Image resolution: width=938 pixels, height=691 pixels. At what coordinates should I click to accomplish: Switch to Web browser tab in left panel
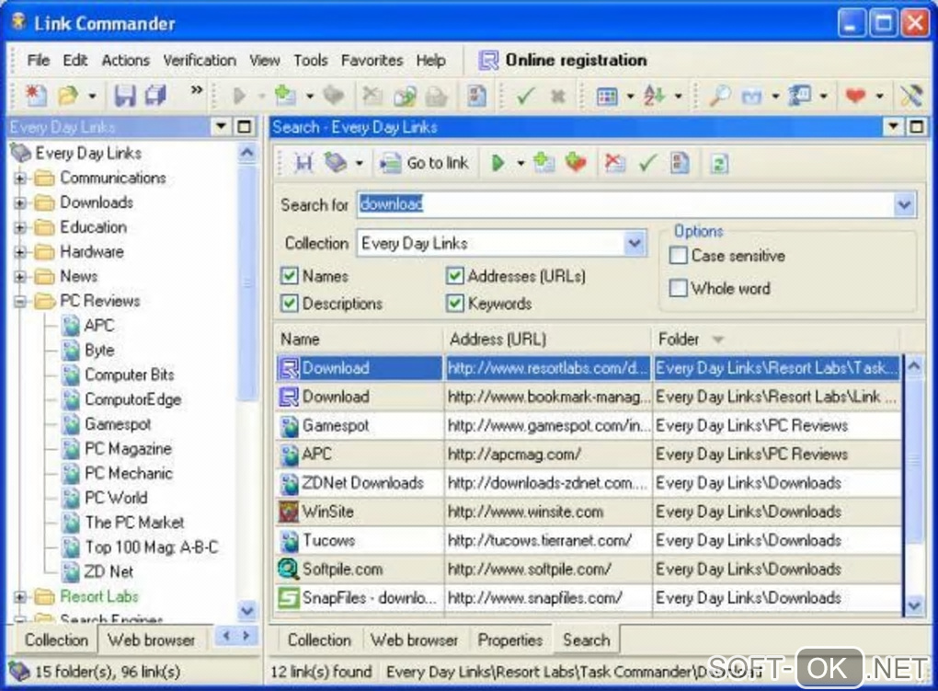pyautogui.click(x=152, y=640)
